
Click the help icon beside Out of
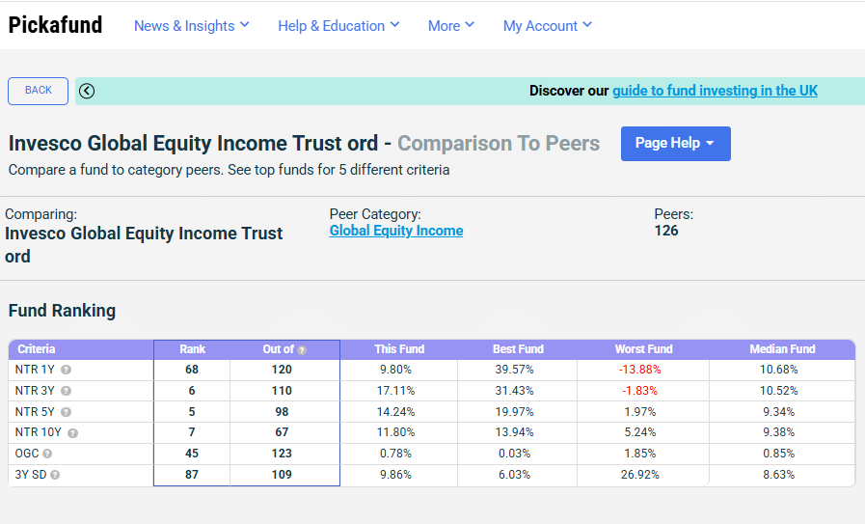click(x=302, y=350)
